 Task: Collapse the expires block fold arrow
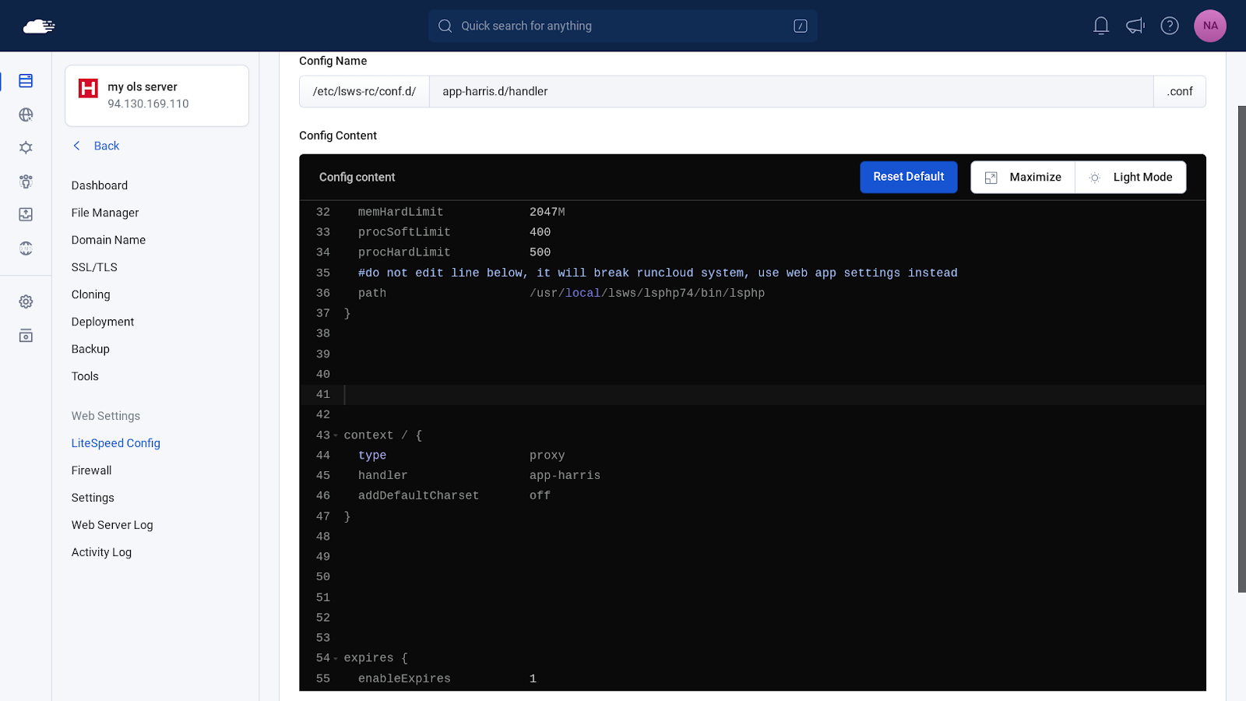point(336,658)
